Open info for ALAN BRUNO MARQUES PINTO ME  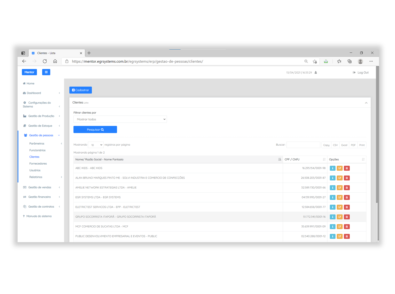click(x=332, y=178)
